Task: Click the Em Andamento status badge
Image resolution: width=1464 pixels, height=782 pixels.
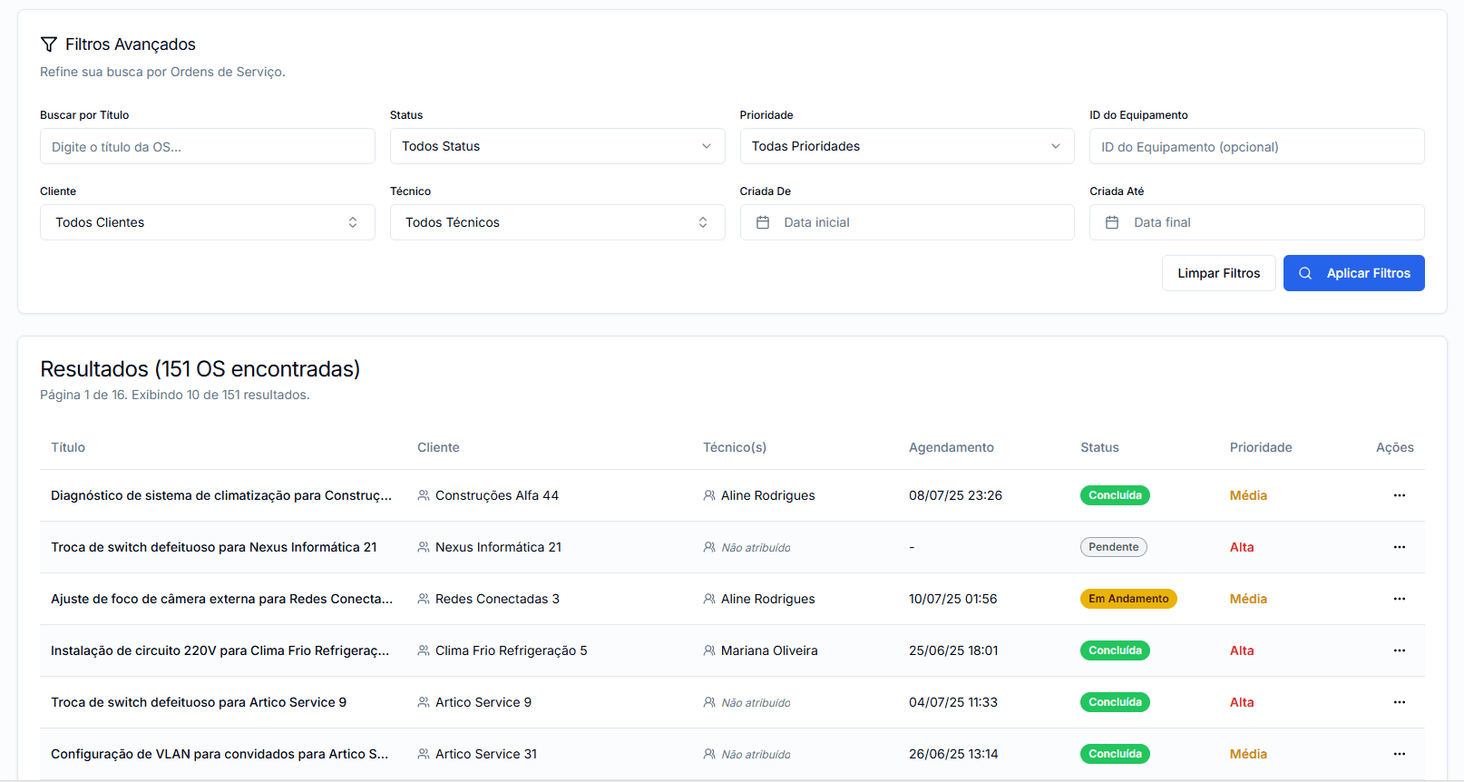Action: [1128, 599]
